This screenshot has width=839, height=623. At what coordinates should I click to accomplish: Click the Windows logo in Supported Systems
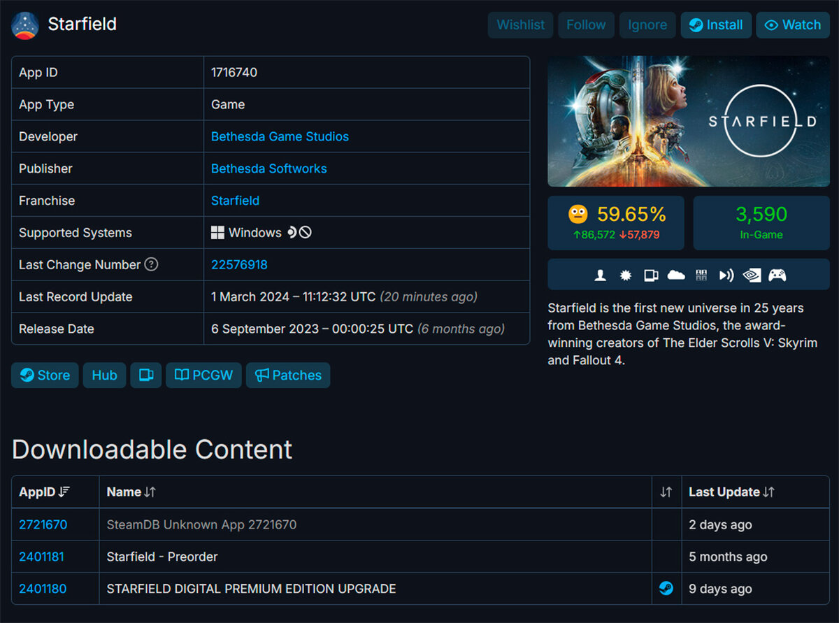[218, 233]
